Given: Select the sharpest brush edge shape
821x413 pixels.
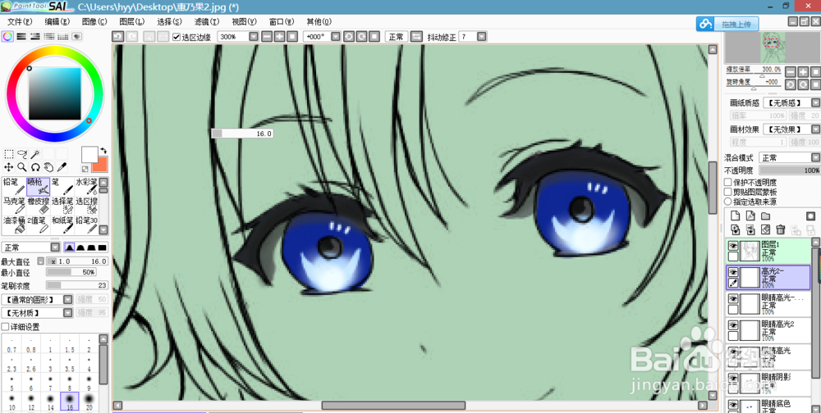Looking at the screenshot, I should point(69,247).
